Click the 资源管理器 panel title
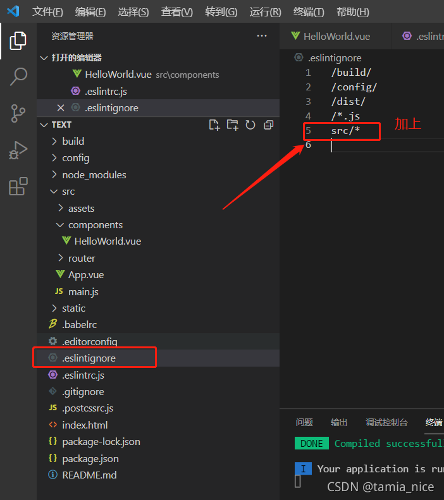This screenshot has height=500, width=444. click(x=72, y=36)
